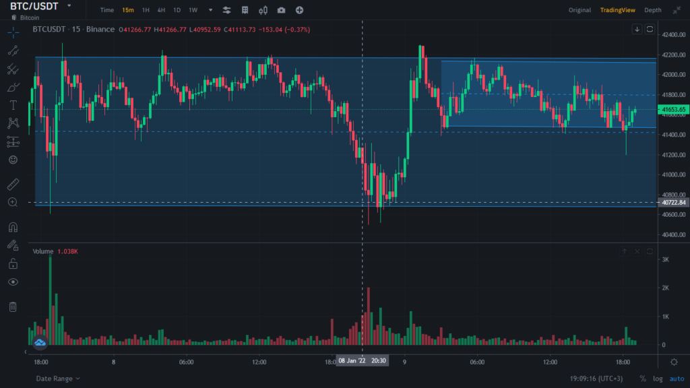Open more time intervals dropdown arrow
The height and width of the screenshot is (388, 690).
coord(210,10)
